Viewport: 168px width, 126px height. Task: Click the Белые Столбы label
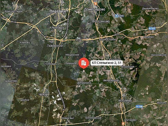pyautogui.click(x=108, y=39)
